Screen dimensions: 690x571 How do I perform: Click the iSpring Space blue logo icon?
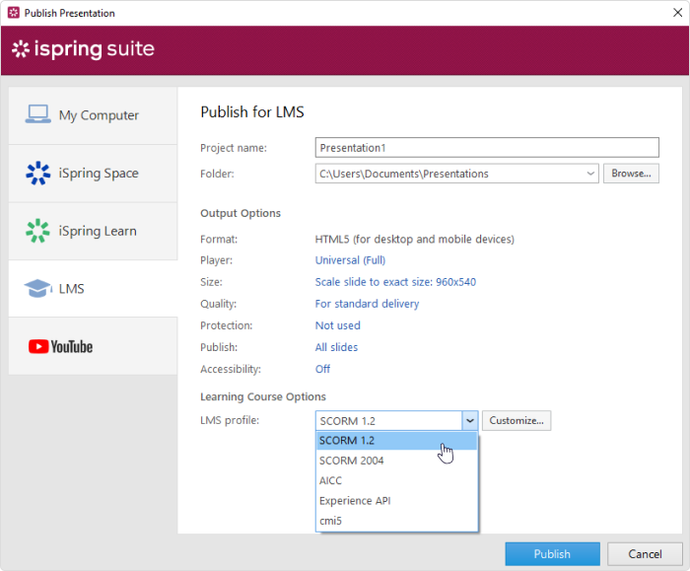coord(37,173)
